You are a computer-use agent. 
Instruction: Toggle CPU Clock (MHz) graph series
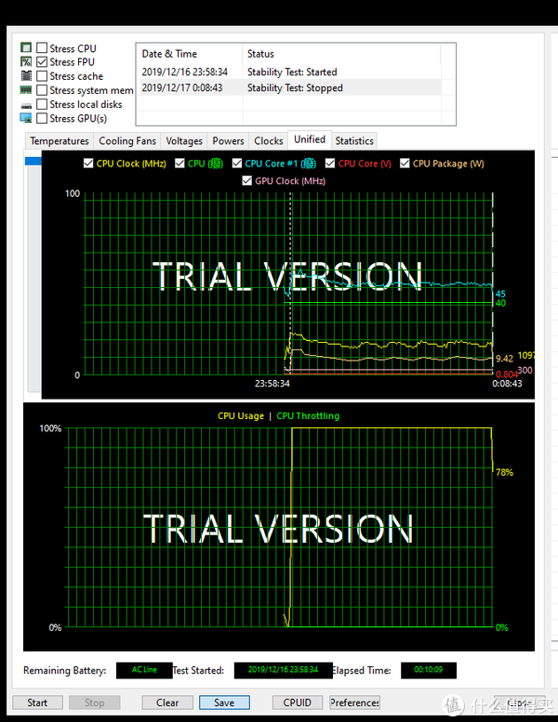click(88, 164)
